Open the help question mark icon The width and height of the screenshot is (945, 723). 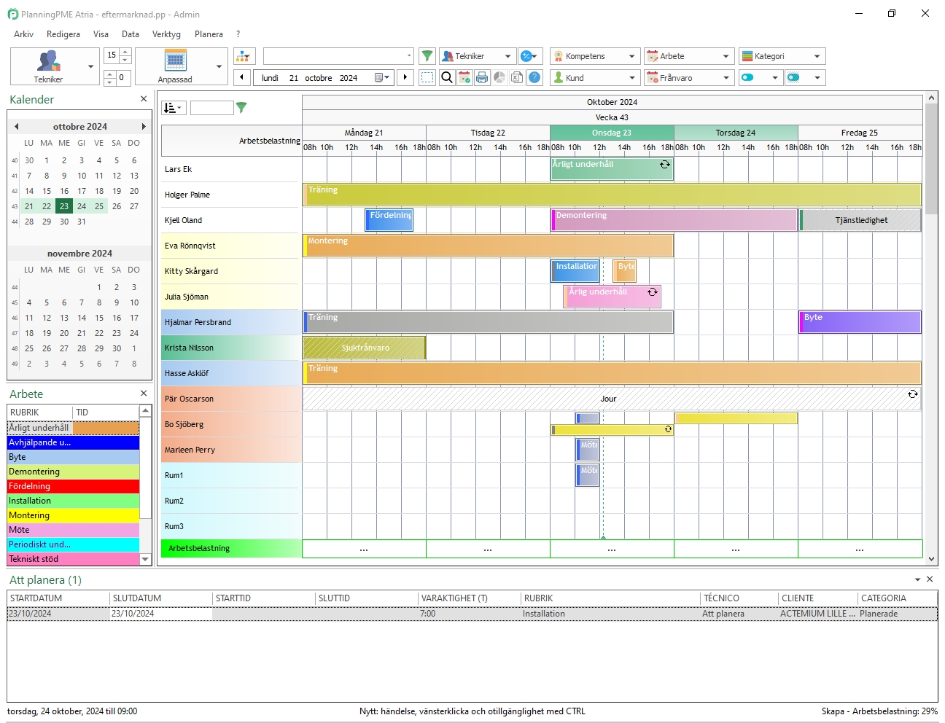tap(534, 77)
